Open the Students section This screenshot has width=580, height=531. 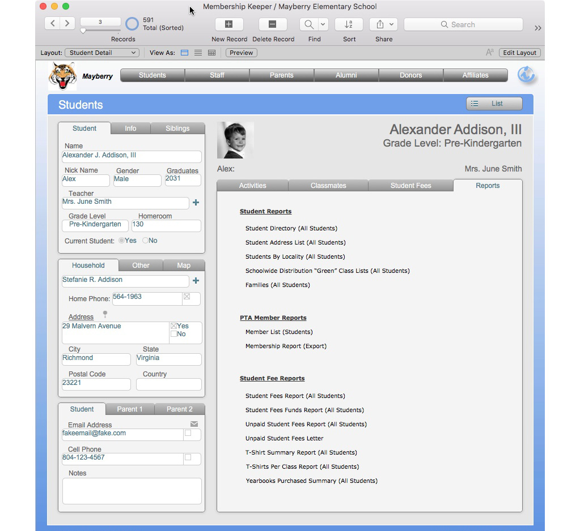click(153, 75)
